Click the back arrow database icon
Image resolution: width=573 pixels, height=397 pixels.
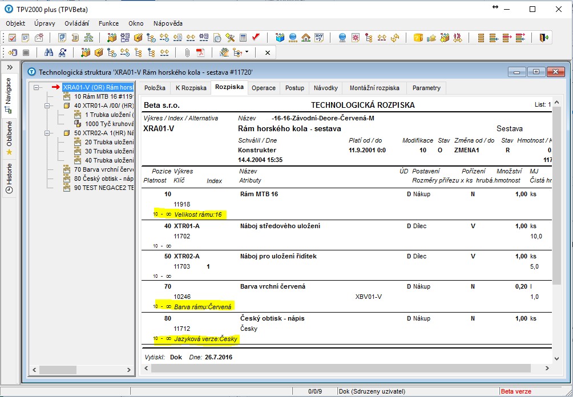pyautogui.click(x=13, y=52)
